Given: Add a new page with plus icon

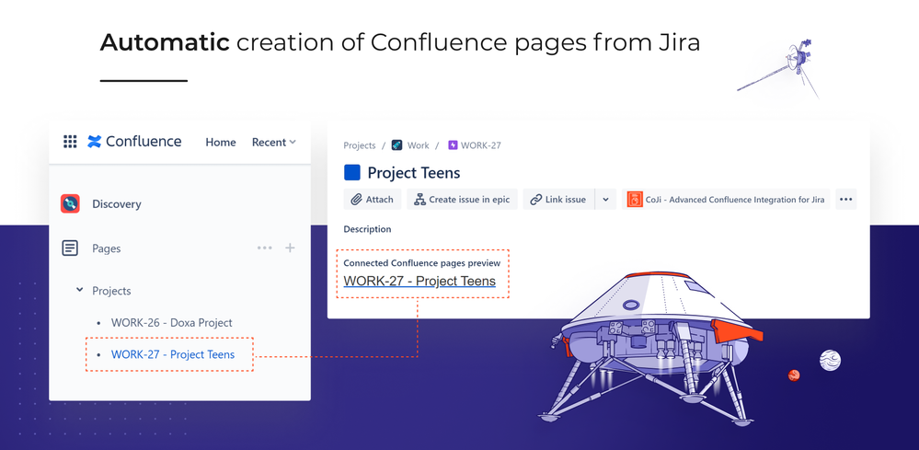Looking at the screenshot, I should (290, 248).
